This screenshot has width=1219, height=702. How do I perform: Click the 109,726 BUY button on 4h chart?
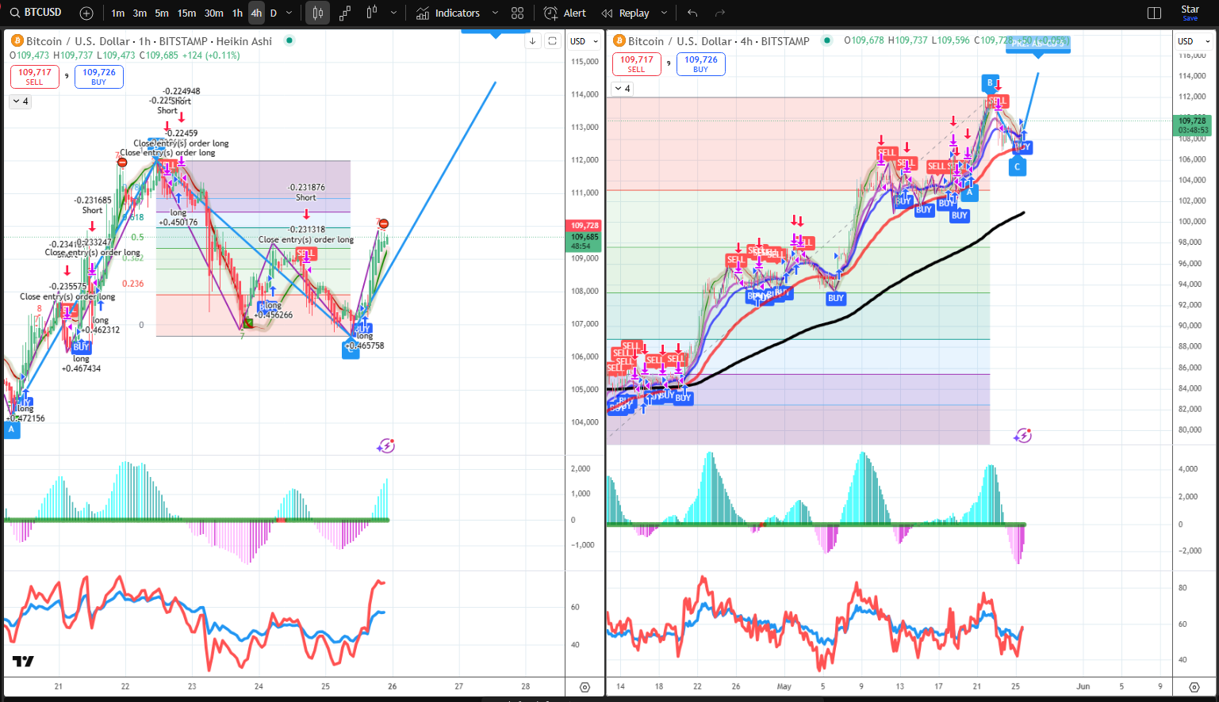tap(701, 64)
